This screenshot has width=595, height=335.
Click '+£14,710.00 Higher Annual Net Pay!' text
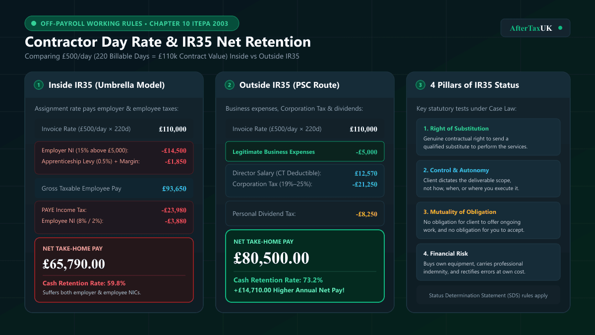289,290
